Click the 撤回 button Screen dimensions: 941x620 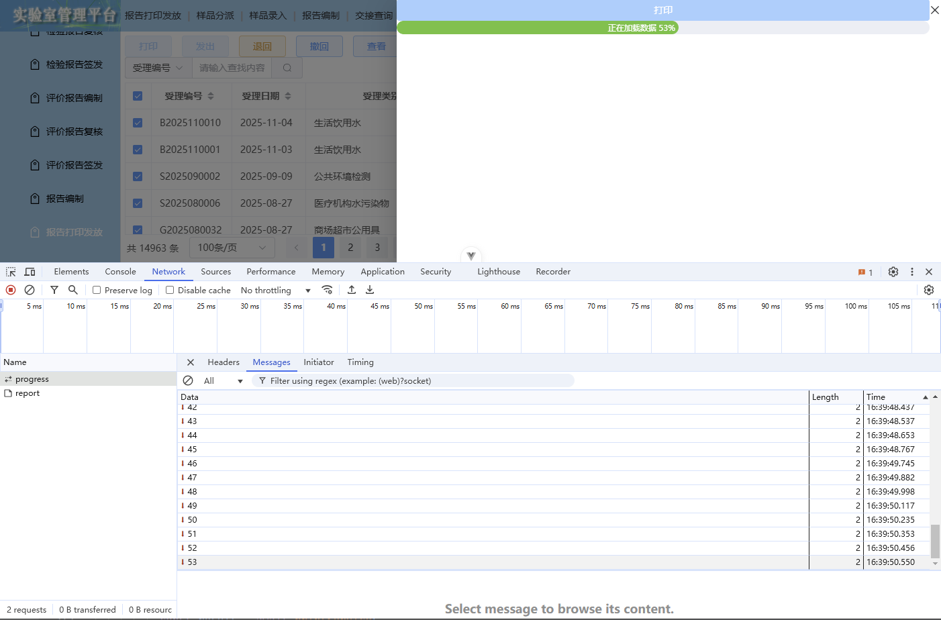pyautogui.click(x=319, y=46)
